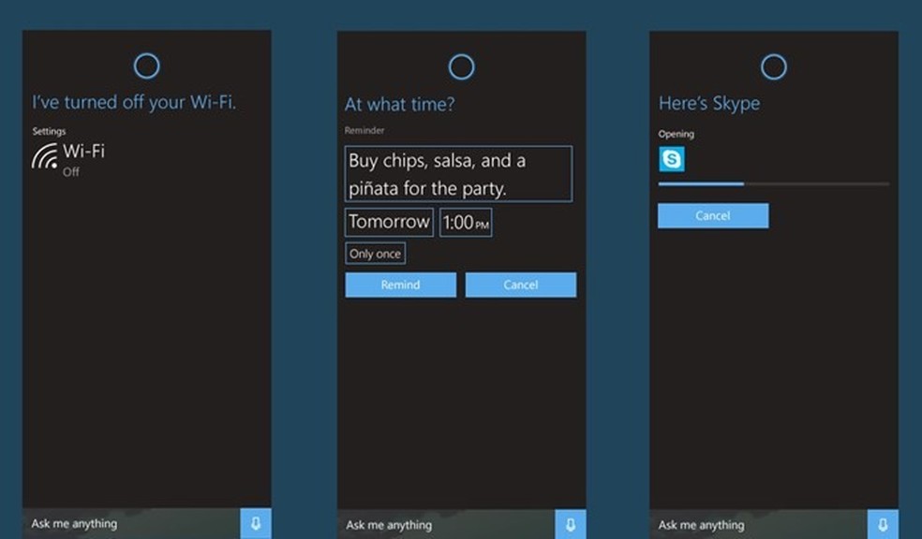Tap the Cortana circle above 'At what time?'
This screenshot has width=922, height=539.
[462, 66]
